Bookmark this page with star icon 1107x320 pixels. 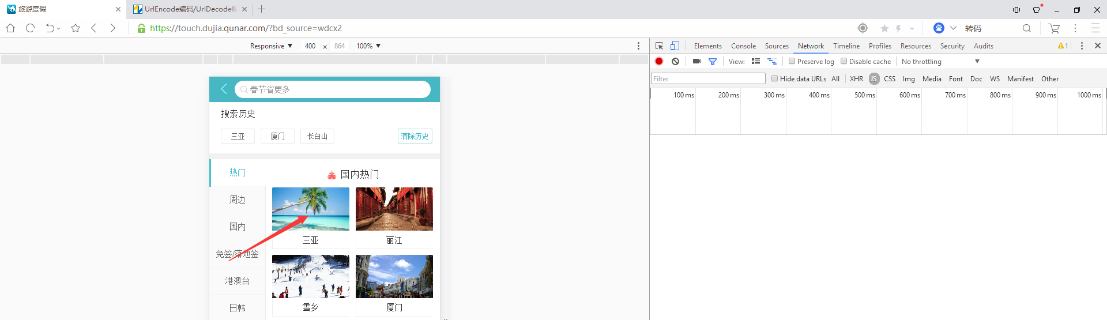click(x=76, y=28)
